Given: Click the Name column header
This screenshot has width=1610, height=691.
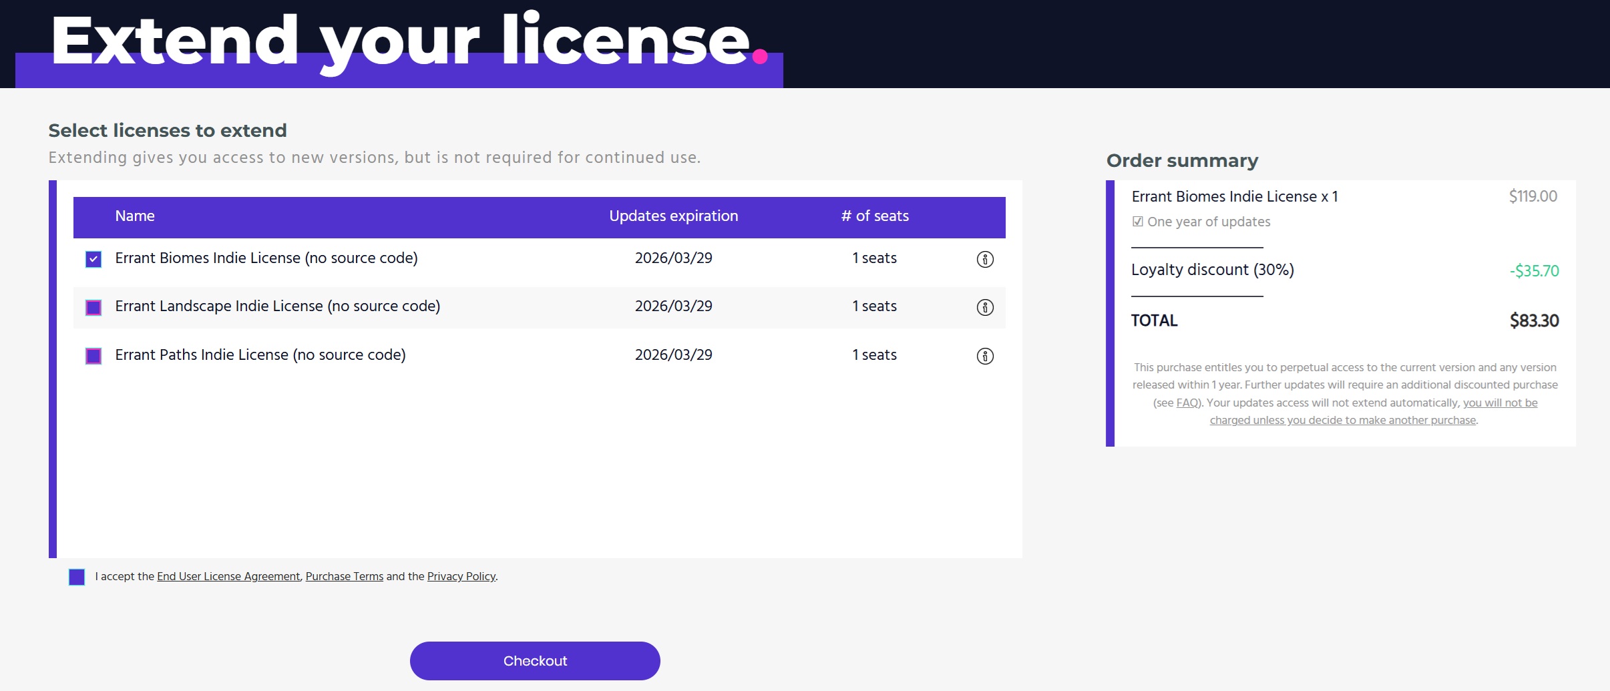Looking at the screenshot, I should (x=134, y=216).
